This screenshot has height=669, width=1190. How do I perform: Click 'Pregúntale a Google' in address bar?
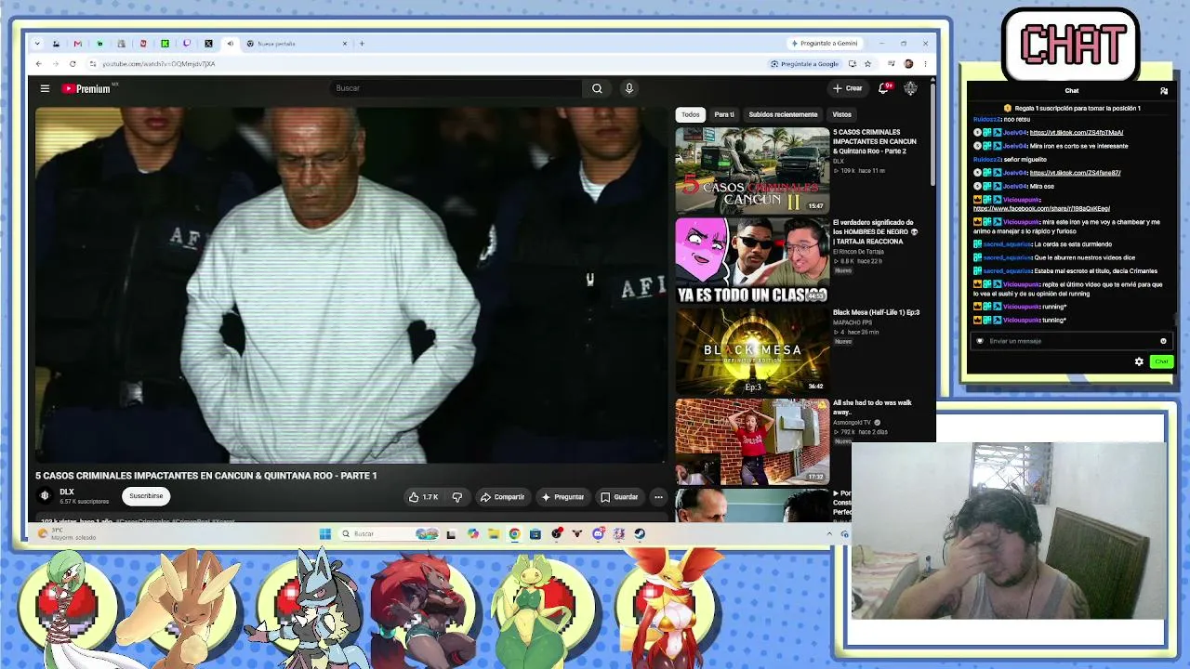pos(804,64)
